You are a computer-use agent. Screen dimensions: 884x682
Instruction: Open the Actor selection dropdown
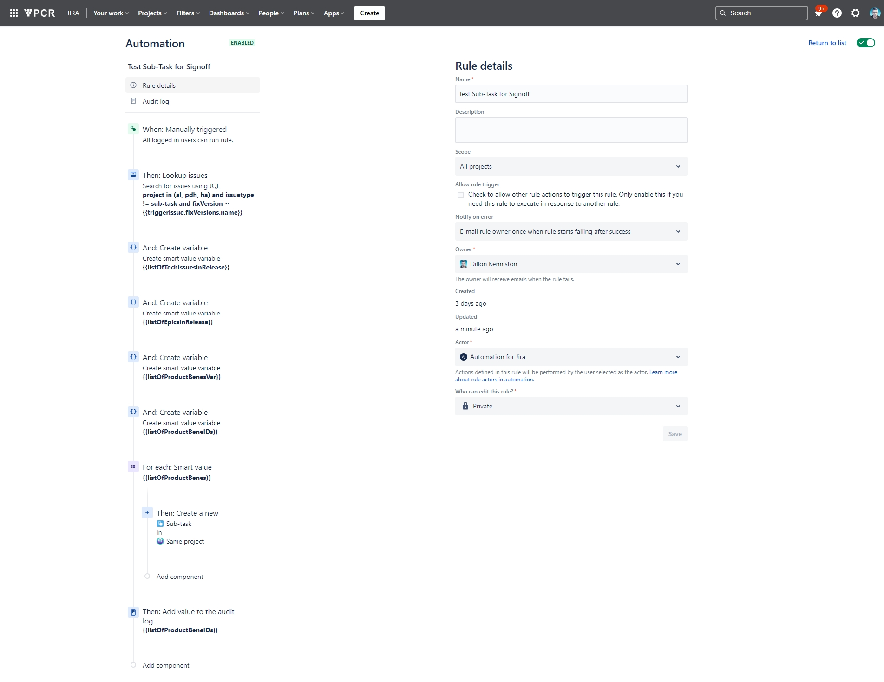pyautogui.click(x=570, y=356)
